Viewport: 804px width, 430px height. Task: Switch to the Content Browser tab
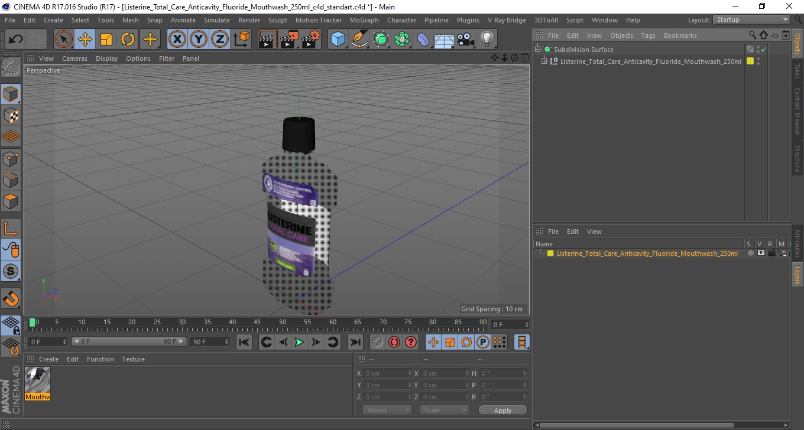point(797,112)
